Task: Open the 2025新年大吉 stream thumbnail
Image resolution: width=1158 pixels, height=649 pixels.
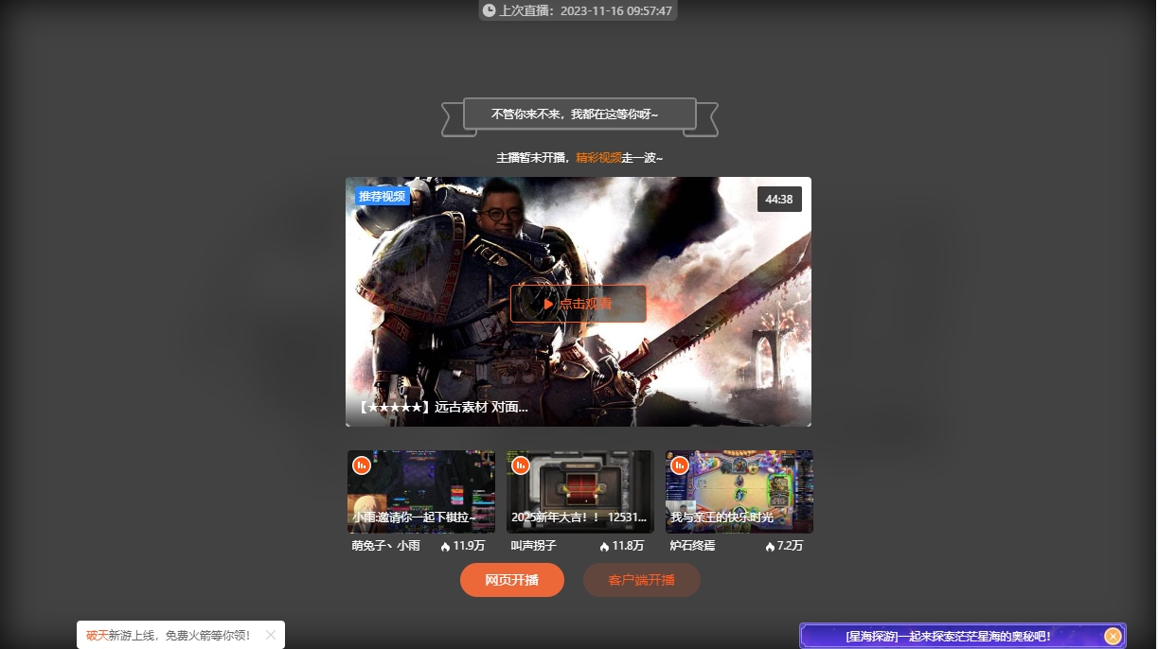Action: pos(579,492)
